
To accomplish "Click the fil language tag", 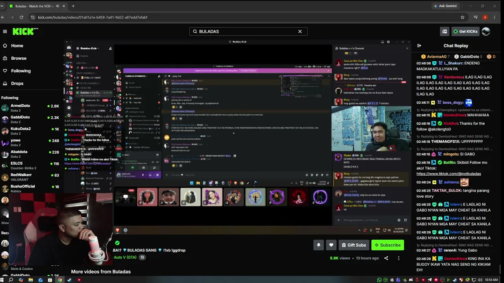I will tap(142, 257).
